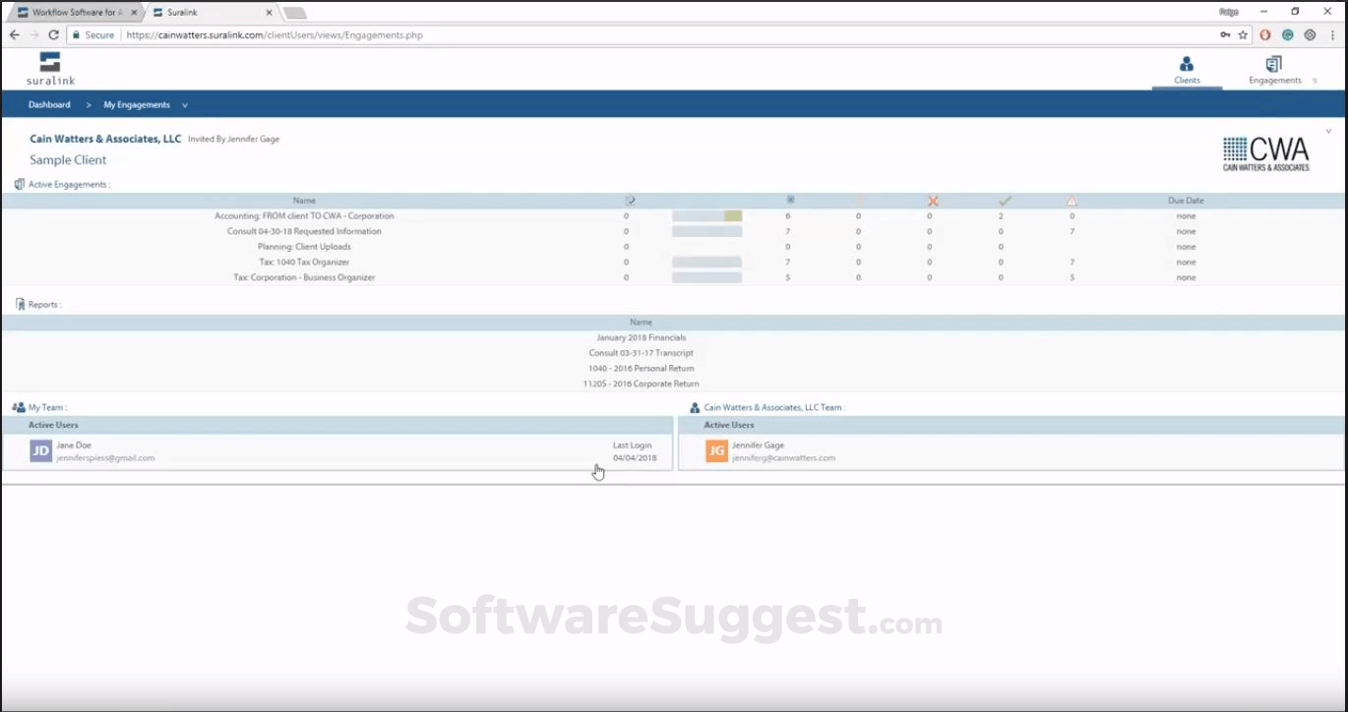Viewport: 1348px width, 712px height.
Task: Click the Cain Watters & Associates Team icon
Action: click(x=695, y=406)
